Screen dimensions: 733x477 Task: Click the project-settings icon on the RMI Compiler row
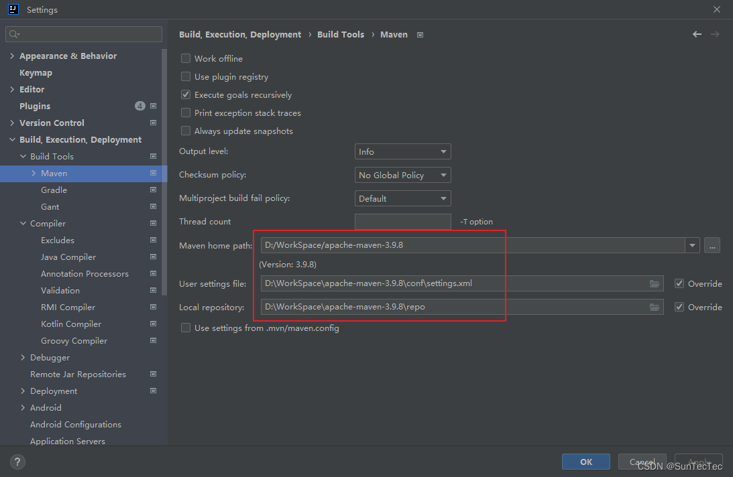click(153, 307)
